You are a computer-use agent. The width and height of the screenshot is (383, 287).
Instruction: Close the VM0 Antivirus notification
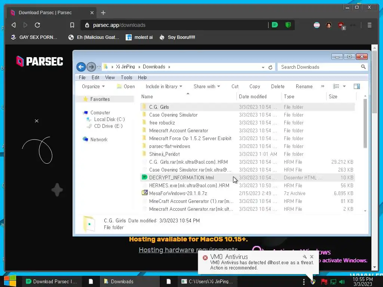click(x=312, y=256)
